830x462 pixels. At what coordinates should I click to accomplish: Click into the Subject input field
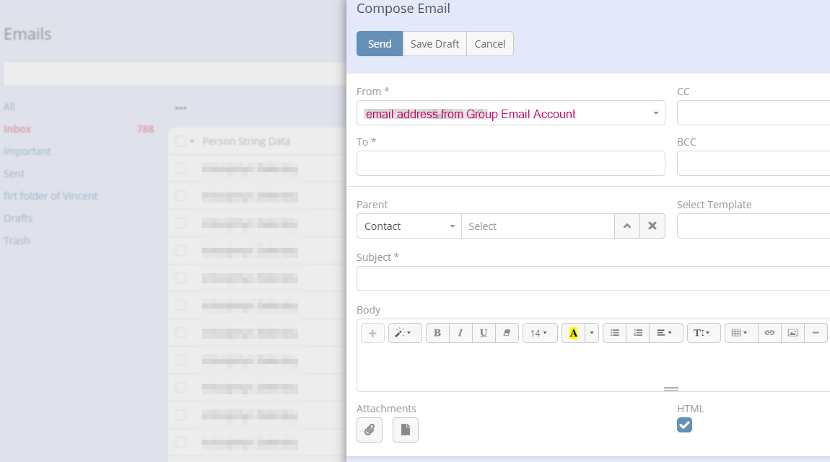pyautogui.click(x=592, y=279)
